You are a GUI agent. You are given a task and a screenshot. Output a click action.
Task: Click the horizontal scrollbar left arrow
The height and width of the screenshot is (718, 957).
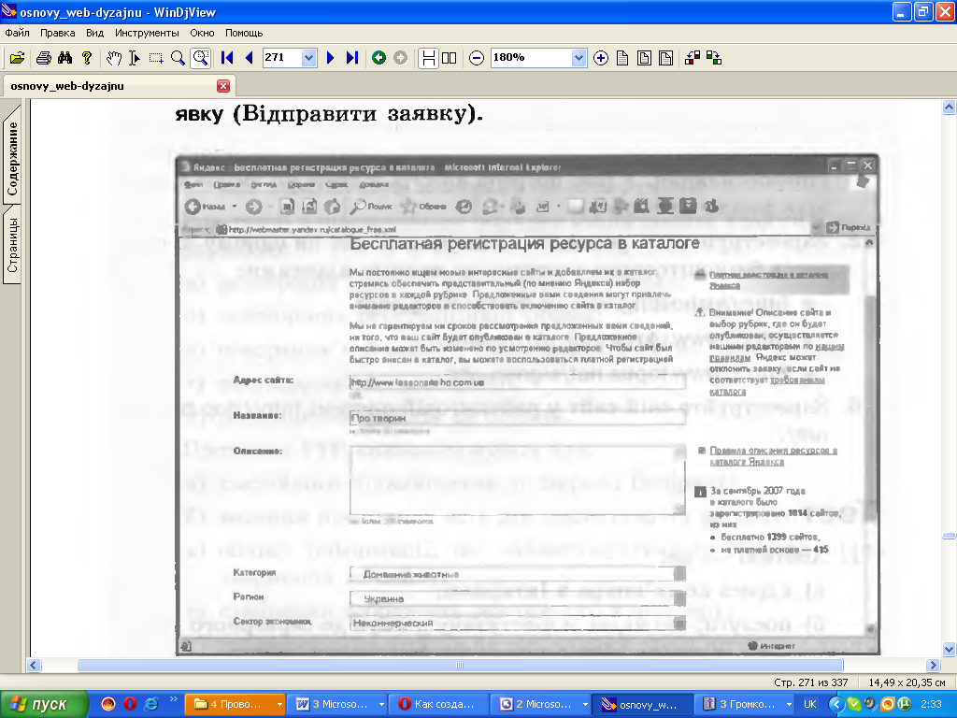[x=34, y=665]
